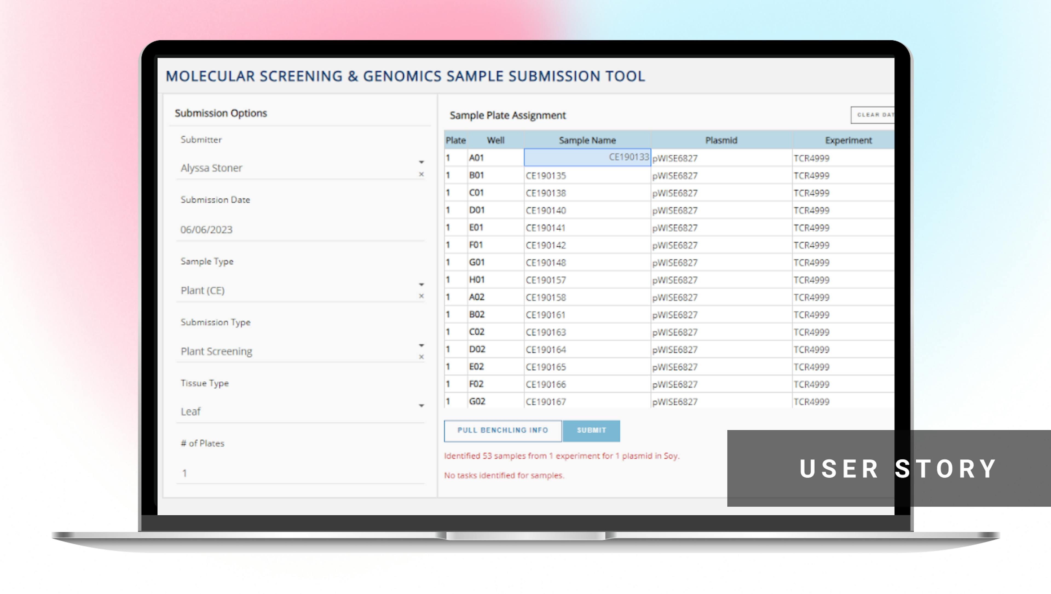Open the Submission Type dropdown arrow
Image resolution: width=1051 pixels, height=594 pixels.
pyautogui.click(x=421, y=345)
